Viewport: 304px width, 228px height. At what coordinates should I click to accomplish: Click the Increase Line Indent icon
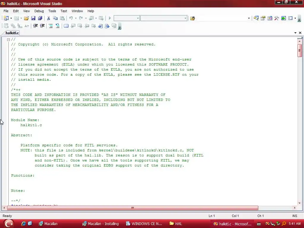pyautogui.click(x=42, y=26)
